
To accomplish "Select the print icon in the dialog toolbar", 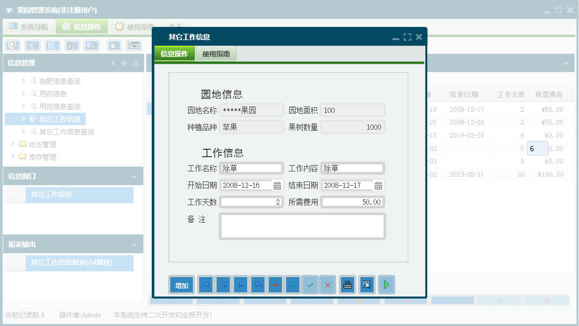I will (x=347, y=284).
